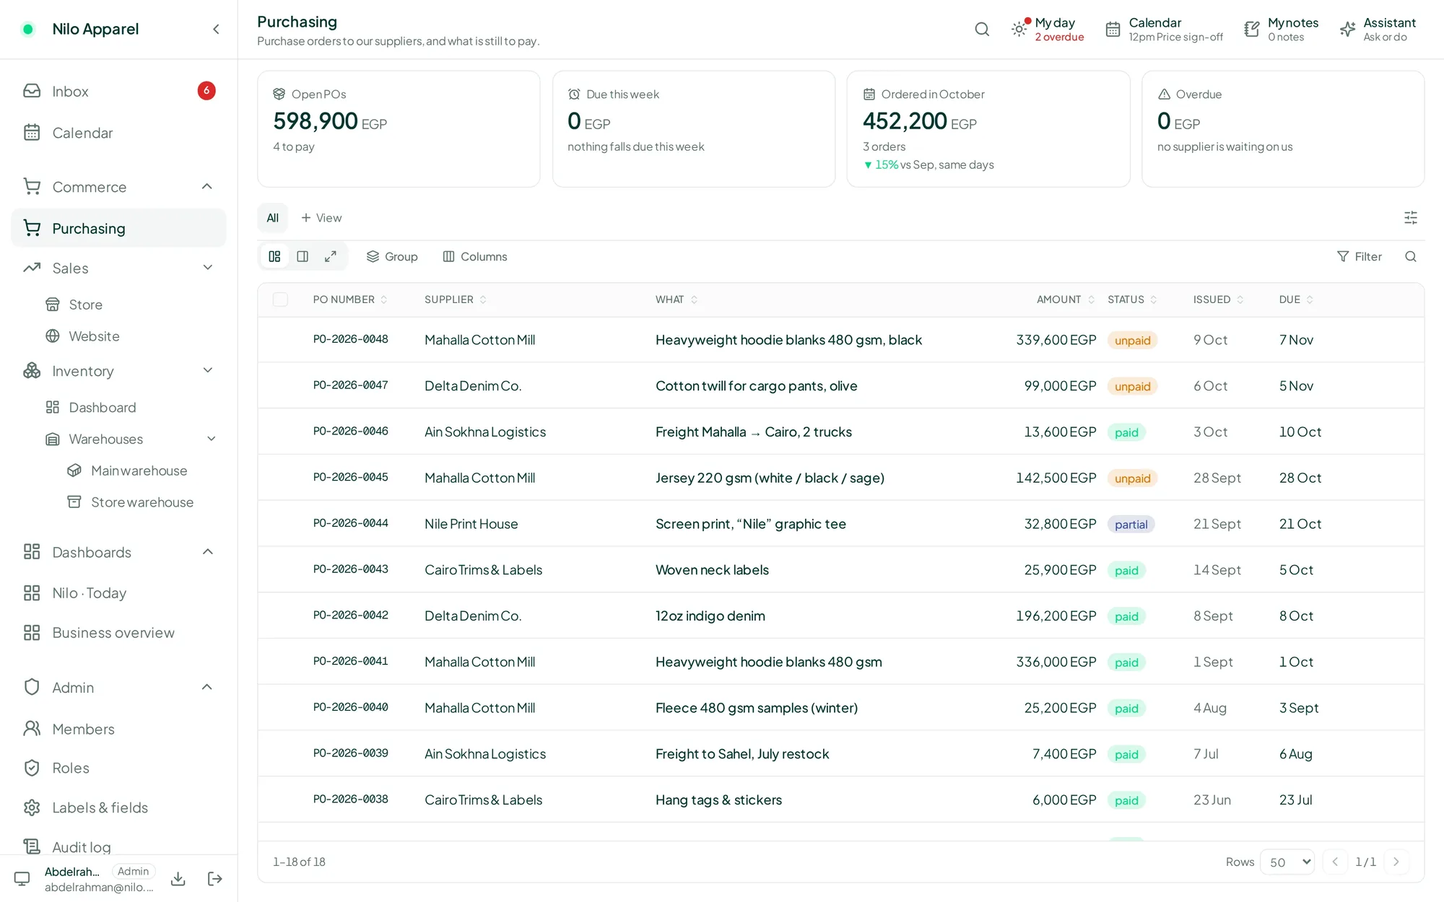Log out using the exit icon
The image size is (1444, 902).
214,878
